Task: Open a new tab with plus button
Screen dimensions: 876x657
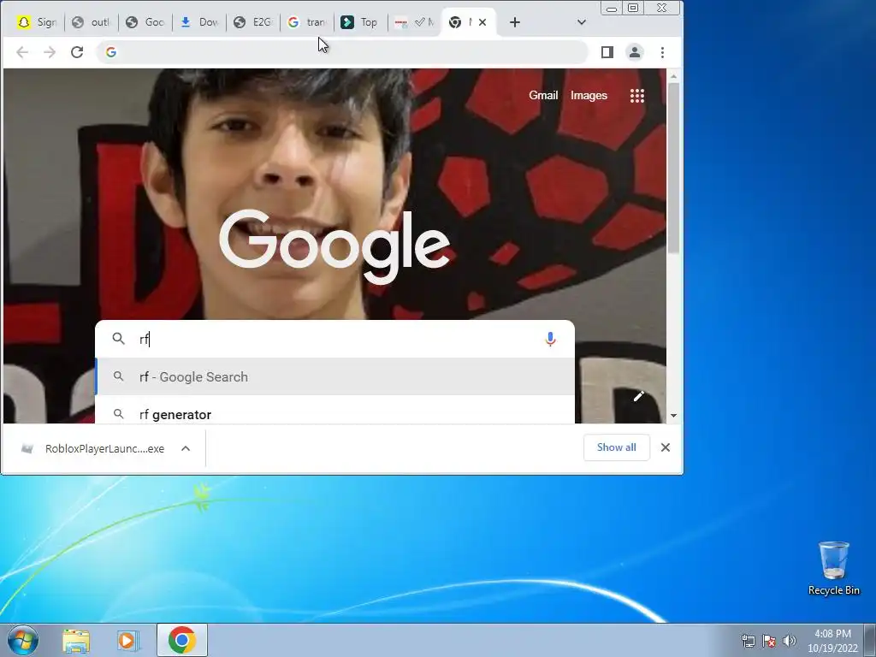Action: click(x=515, y=22)
